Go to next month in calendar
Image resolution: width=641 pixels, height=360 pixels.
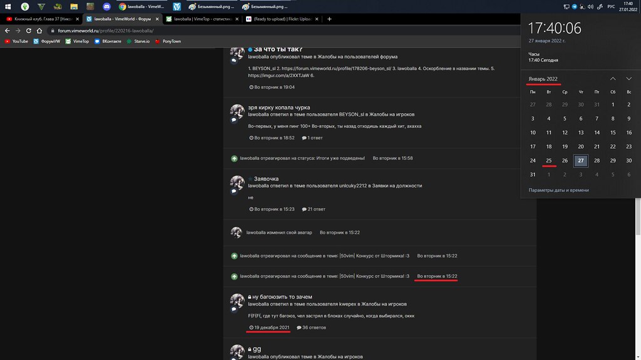click(628, 79)
